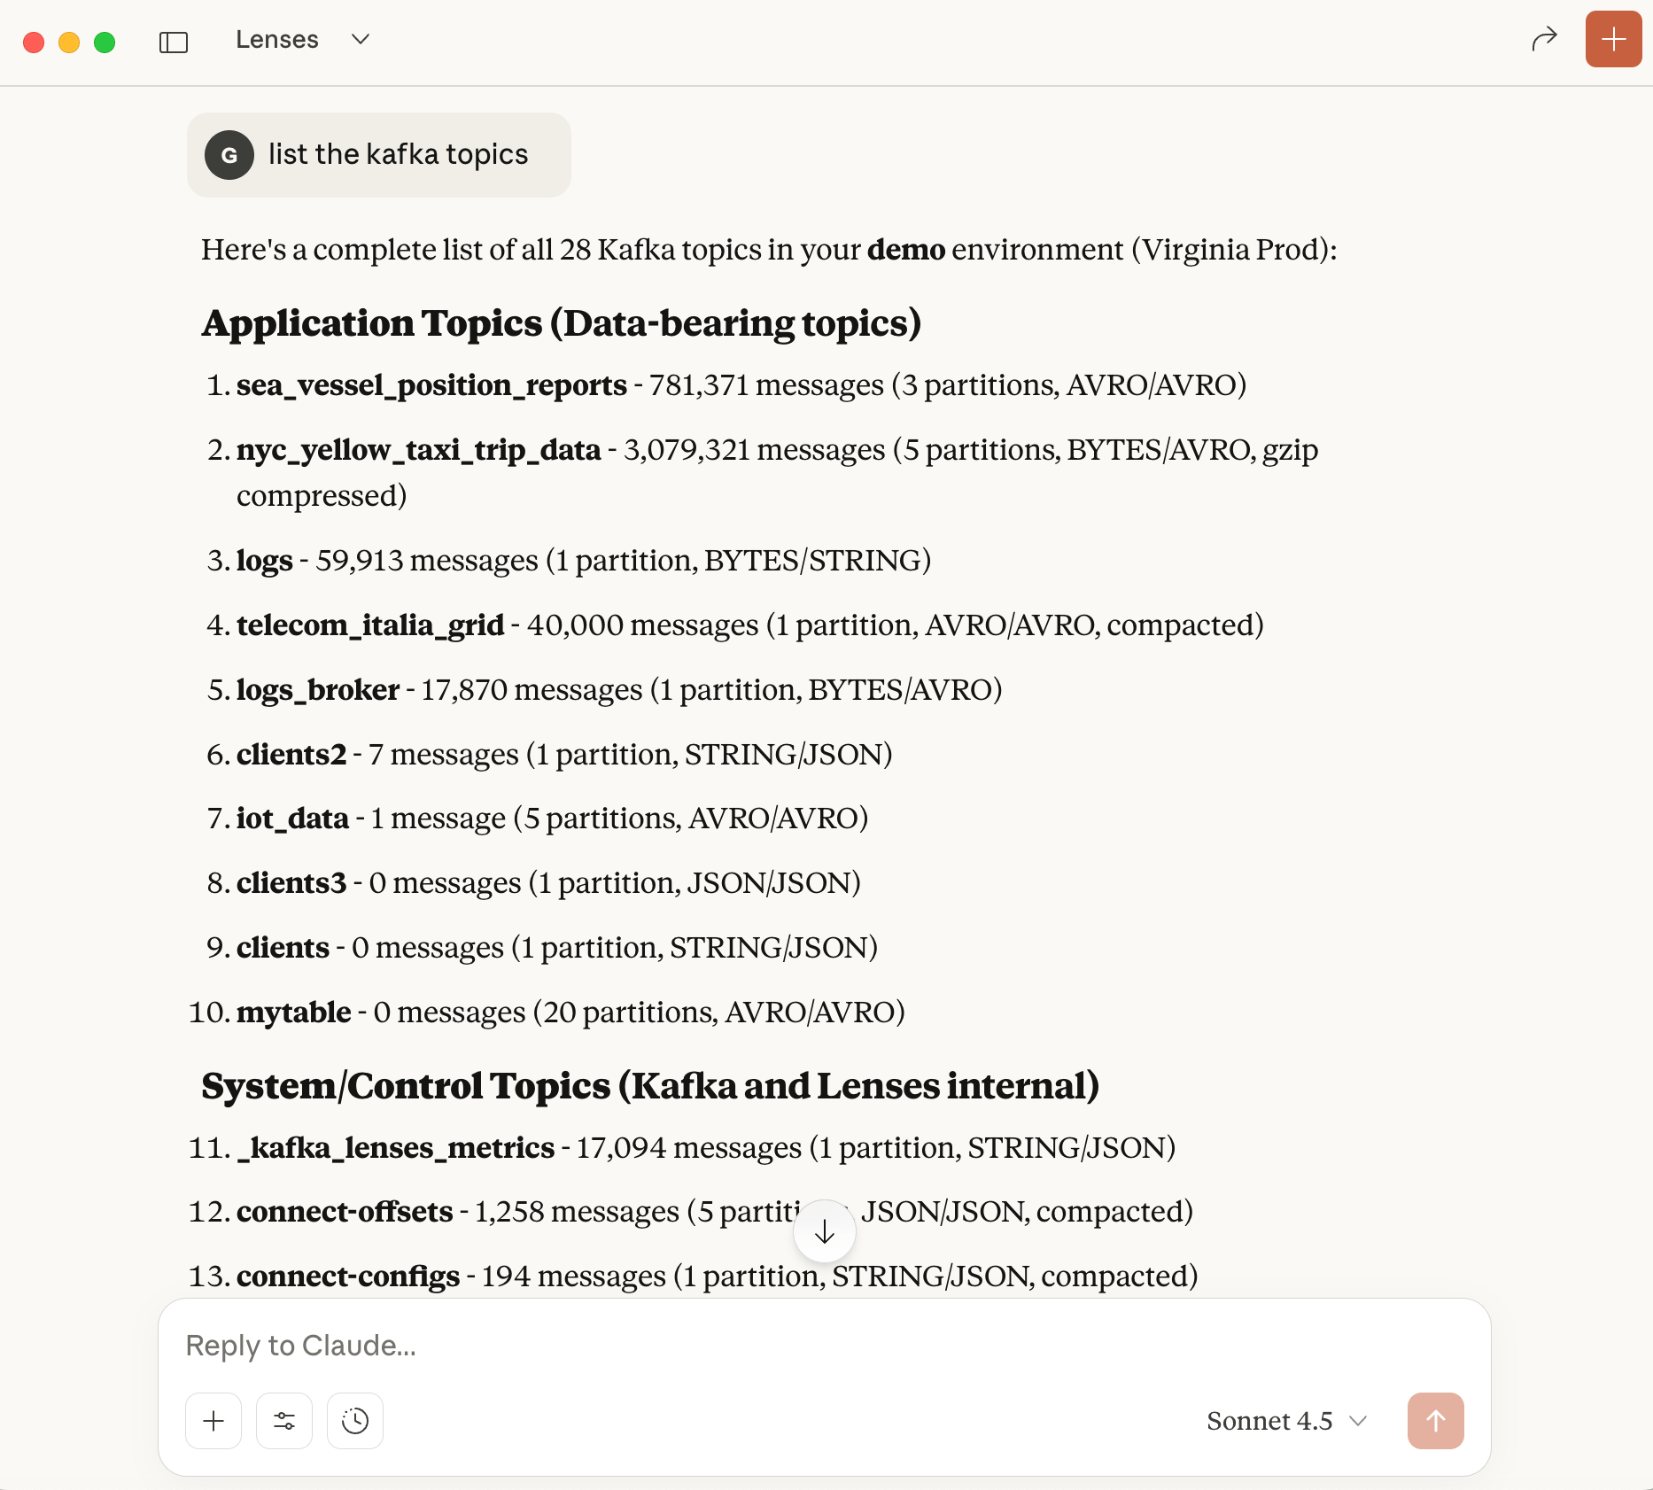1653x1490 pixels.
Task: Open the Lenses chat title dropdown
Action: [360, 40]
